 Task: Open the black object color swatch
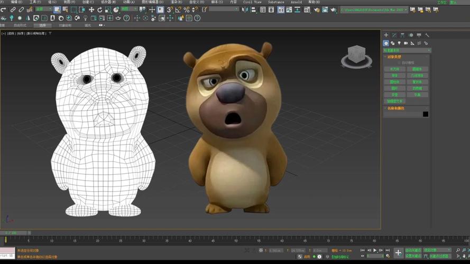pos(426,114)
